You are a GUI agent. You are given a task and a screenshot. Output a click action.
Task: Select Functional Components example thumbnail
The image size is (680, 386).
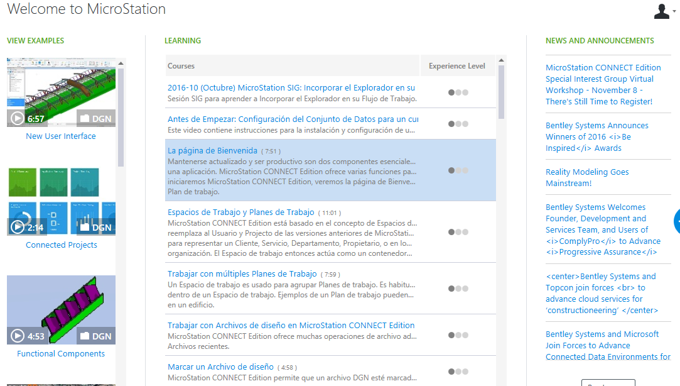click(x=61, y=310)
